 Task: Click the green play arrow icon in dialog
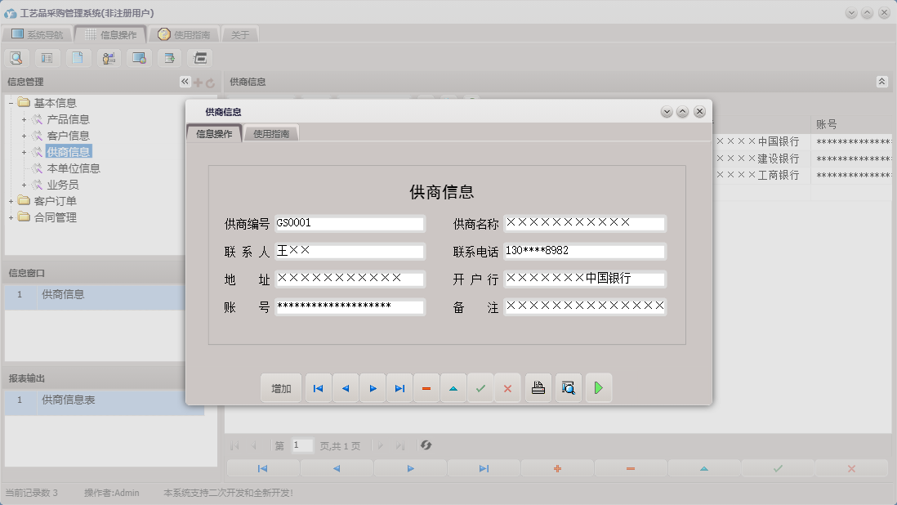coord(598,388)
